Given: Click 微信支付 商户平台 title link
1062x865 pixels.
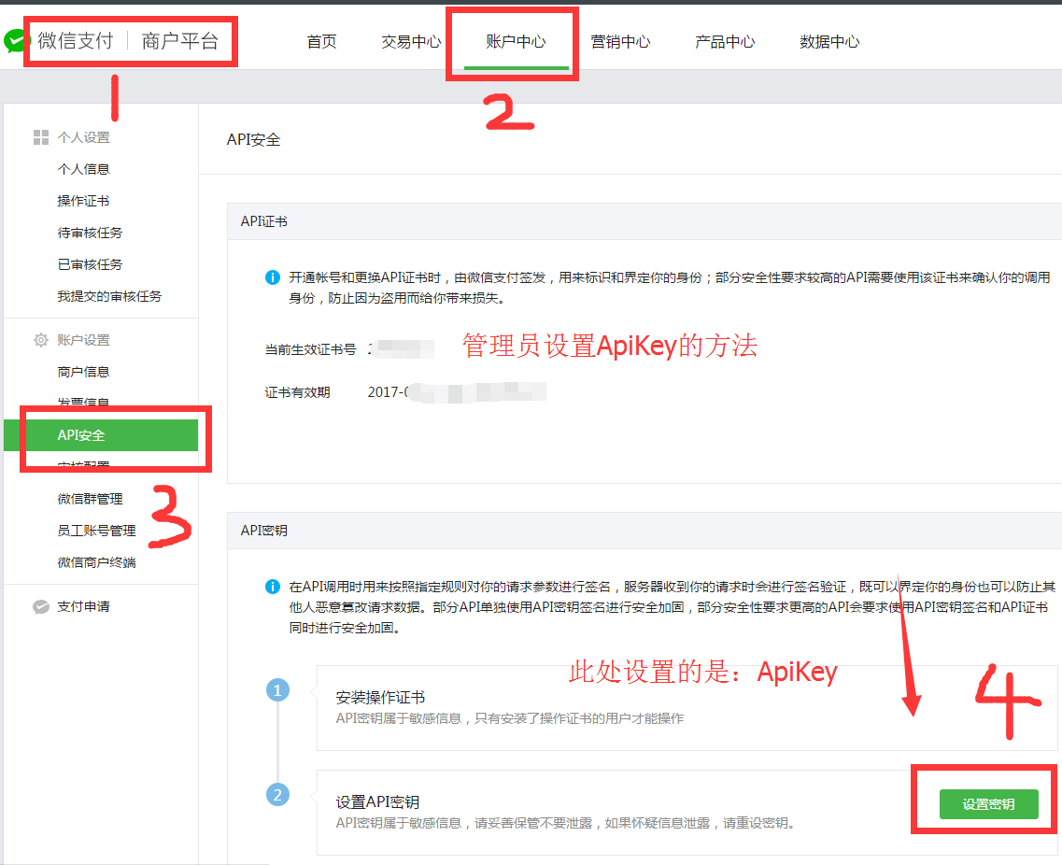Looking at the screenshot, I should (128, 41).
